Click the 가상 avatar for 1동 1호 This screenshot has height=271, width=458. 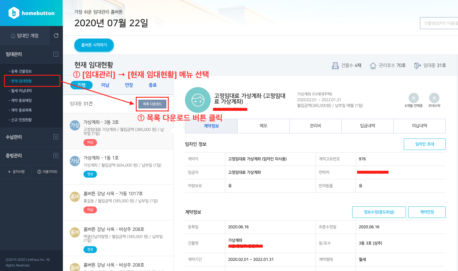coord(75,161)
